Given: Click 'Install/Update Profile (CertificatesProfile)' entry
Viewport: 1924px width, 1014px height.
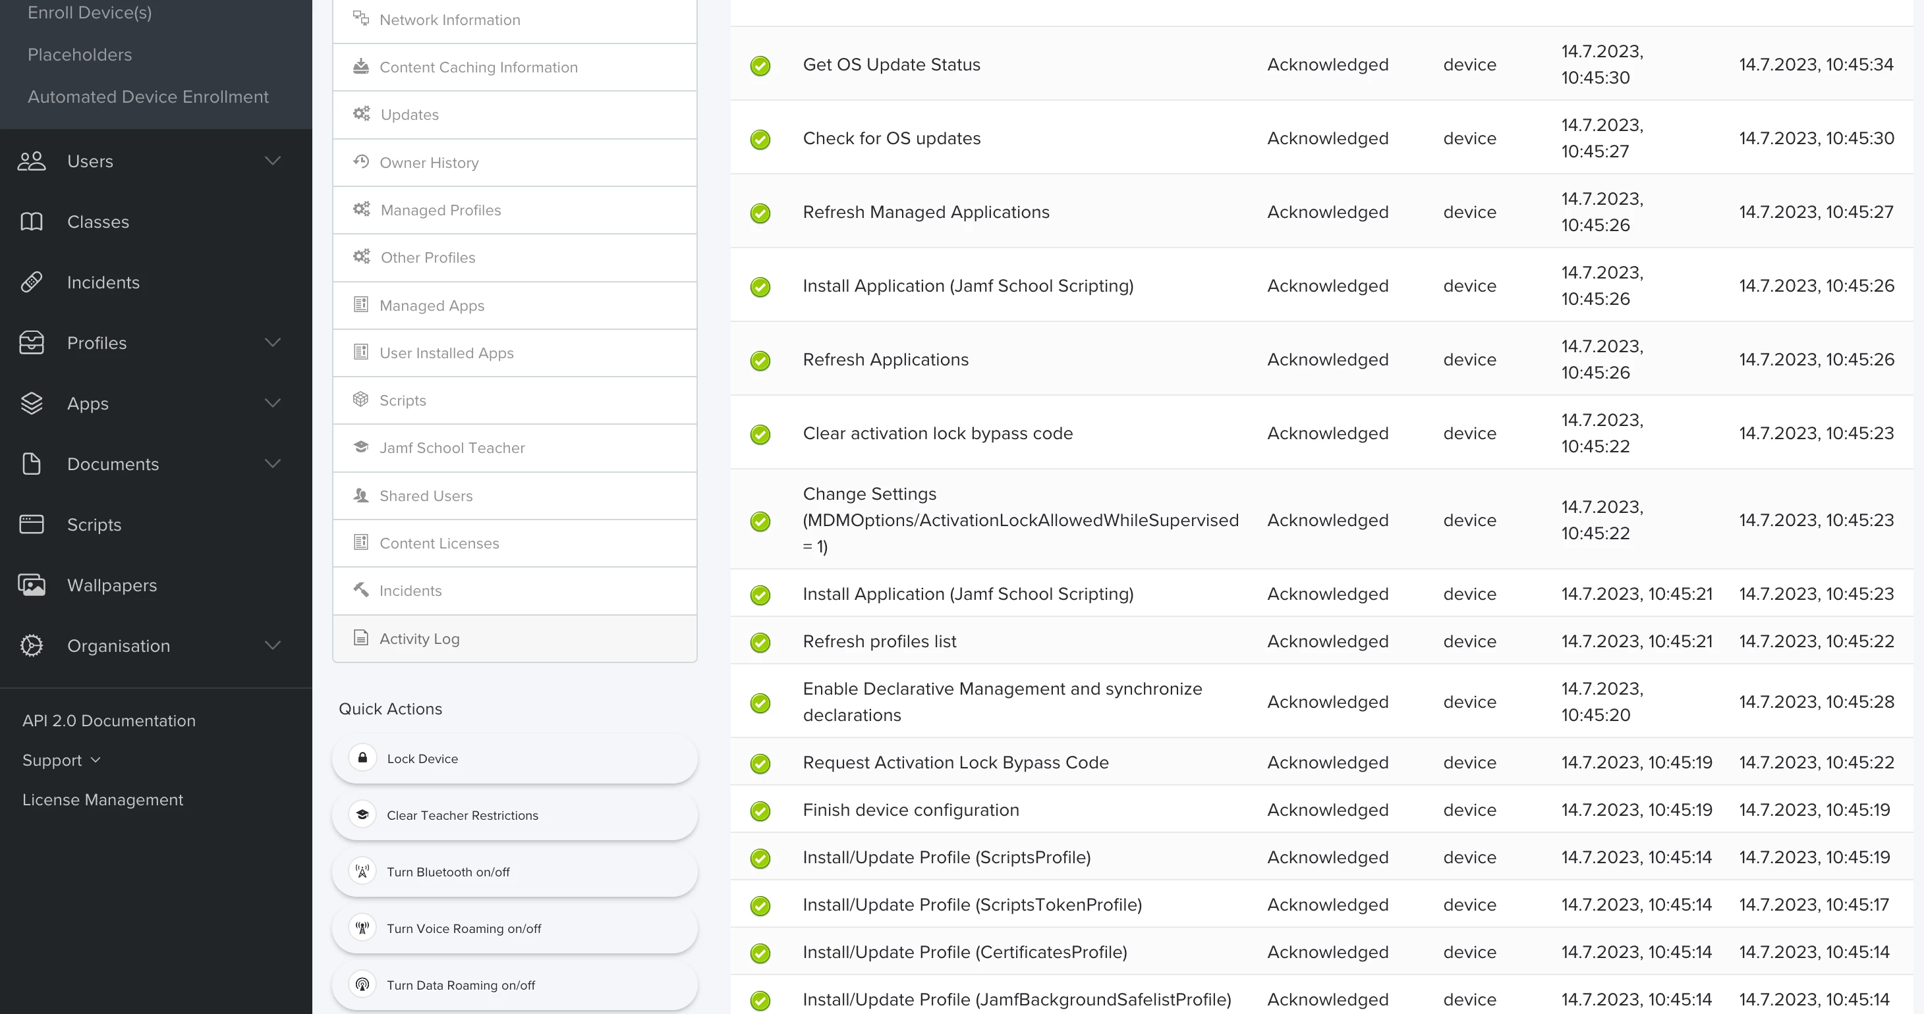Looking at the screenshot, I should [x=965, y=951].
